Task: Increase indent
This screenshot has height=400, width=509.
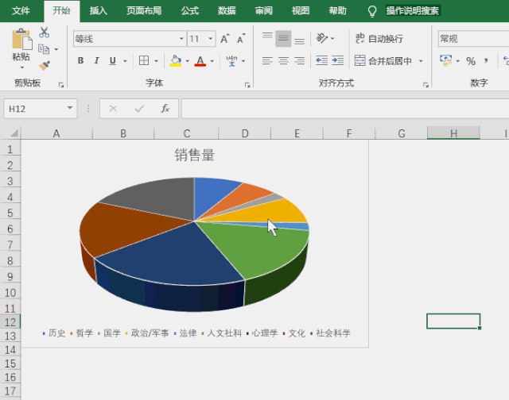Action: (337, 60)
